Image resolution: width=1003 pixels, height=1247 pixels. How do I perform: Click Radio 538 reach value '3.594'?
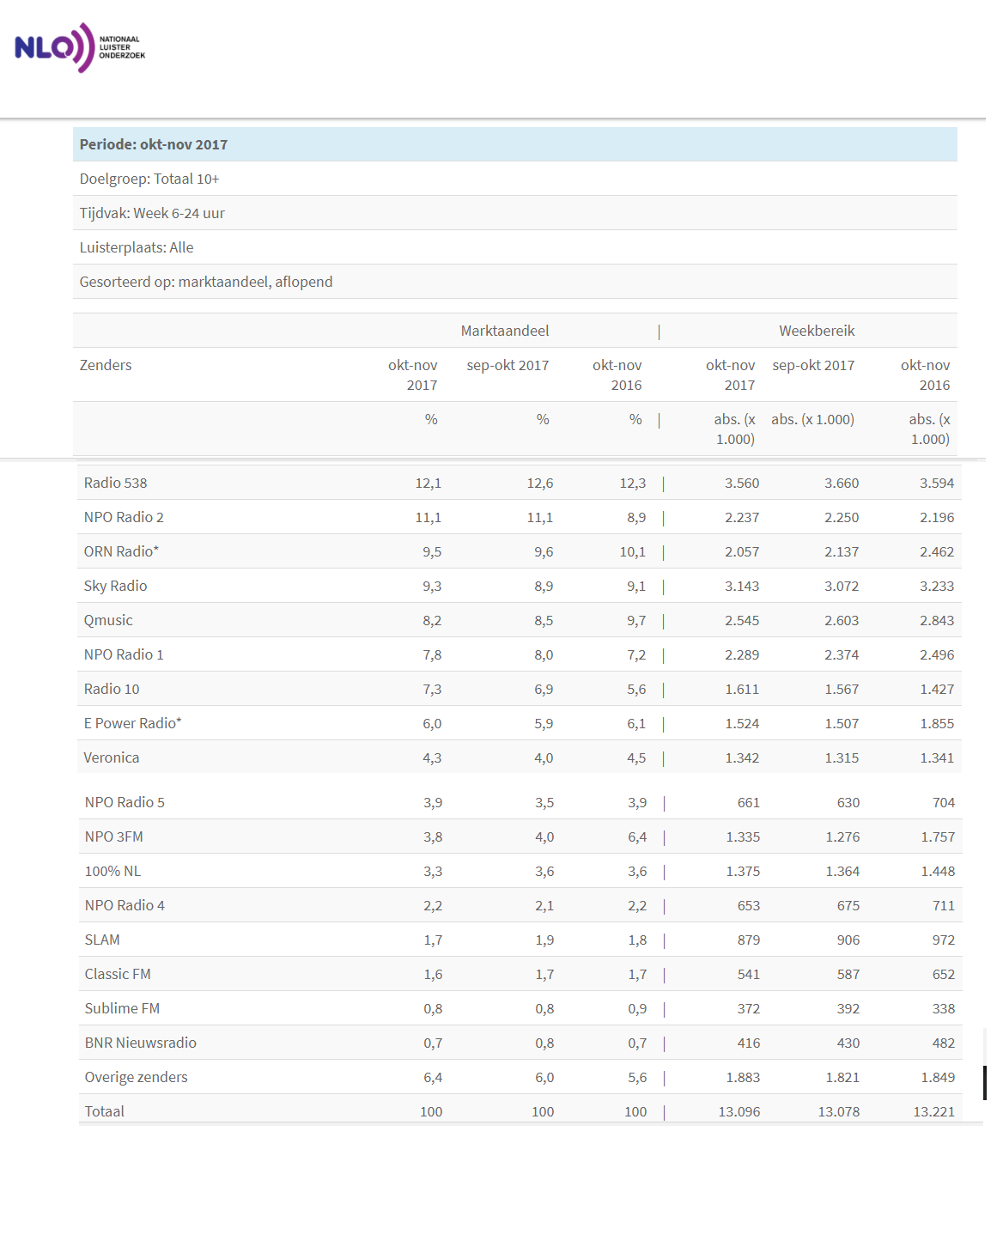[x=937, y=483]
